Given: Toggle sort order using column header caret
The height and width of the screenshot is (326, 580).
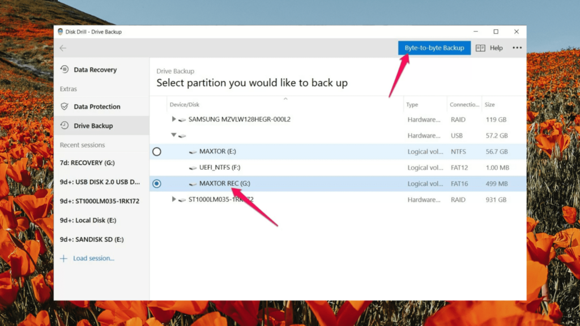Looking at the screenshot, I should (x=285, y=98).
